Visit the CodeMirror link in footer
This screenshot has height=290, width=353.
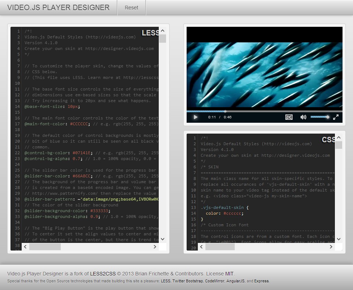214,281
